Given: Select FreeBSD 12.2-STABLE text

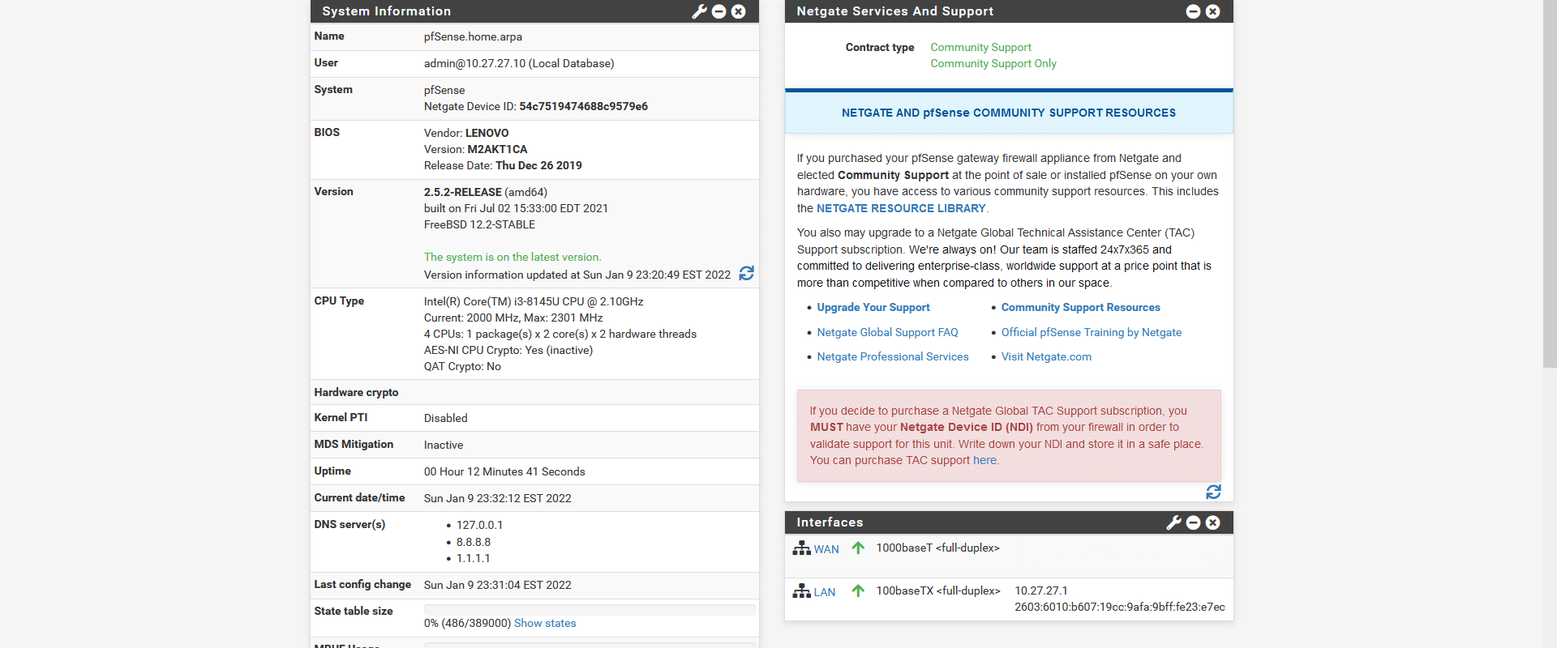Looking at the screenshot, I should click(479, 224).
